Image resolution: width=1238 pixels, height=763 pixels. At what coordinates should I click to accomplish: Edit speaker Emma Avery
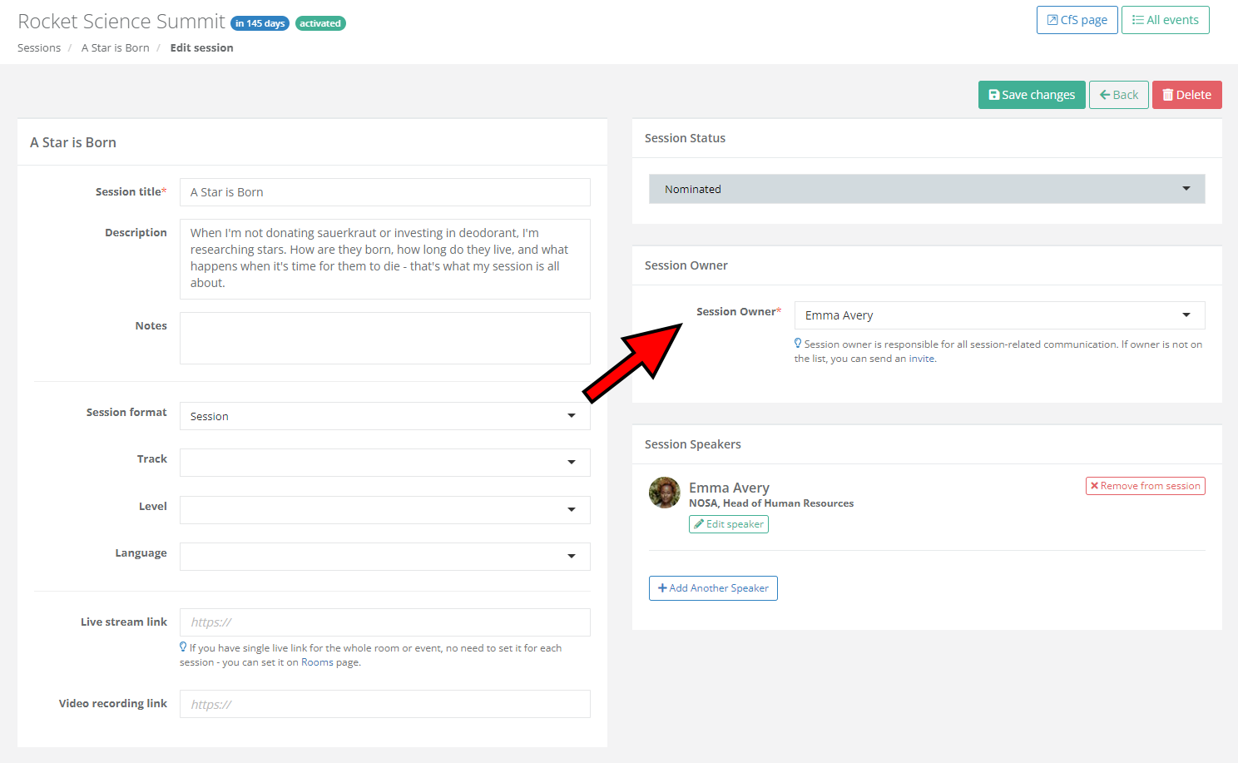728,524
